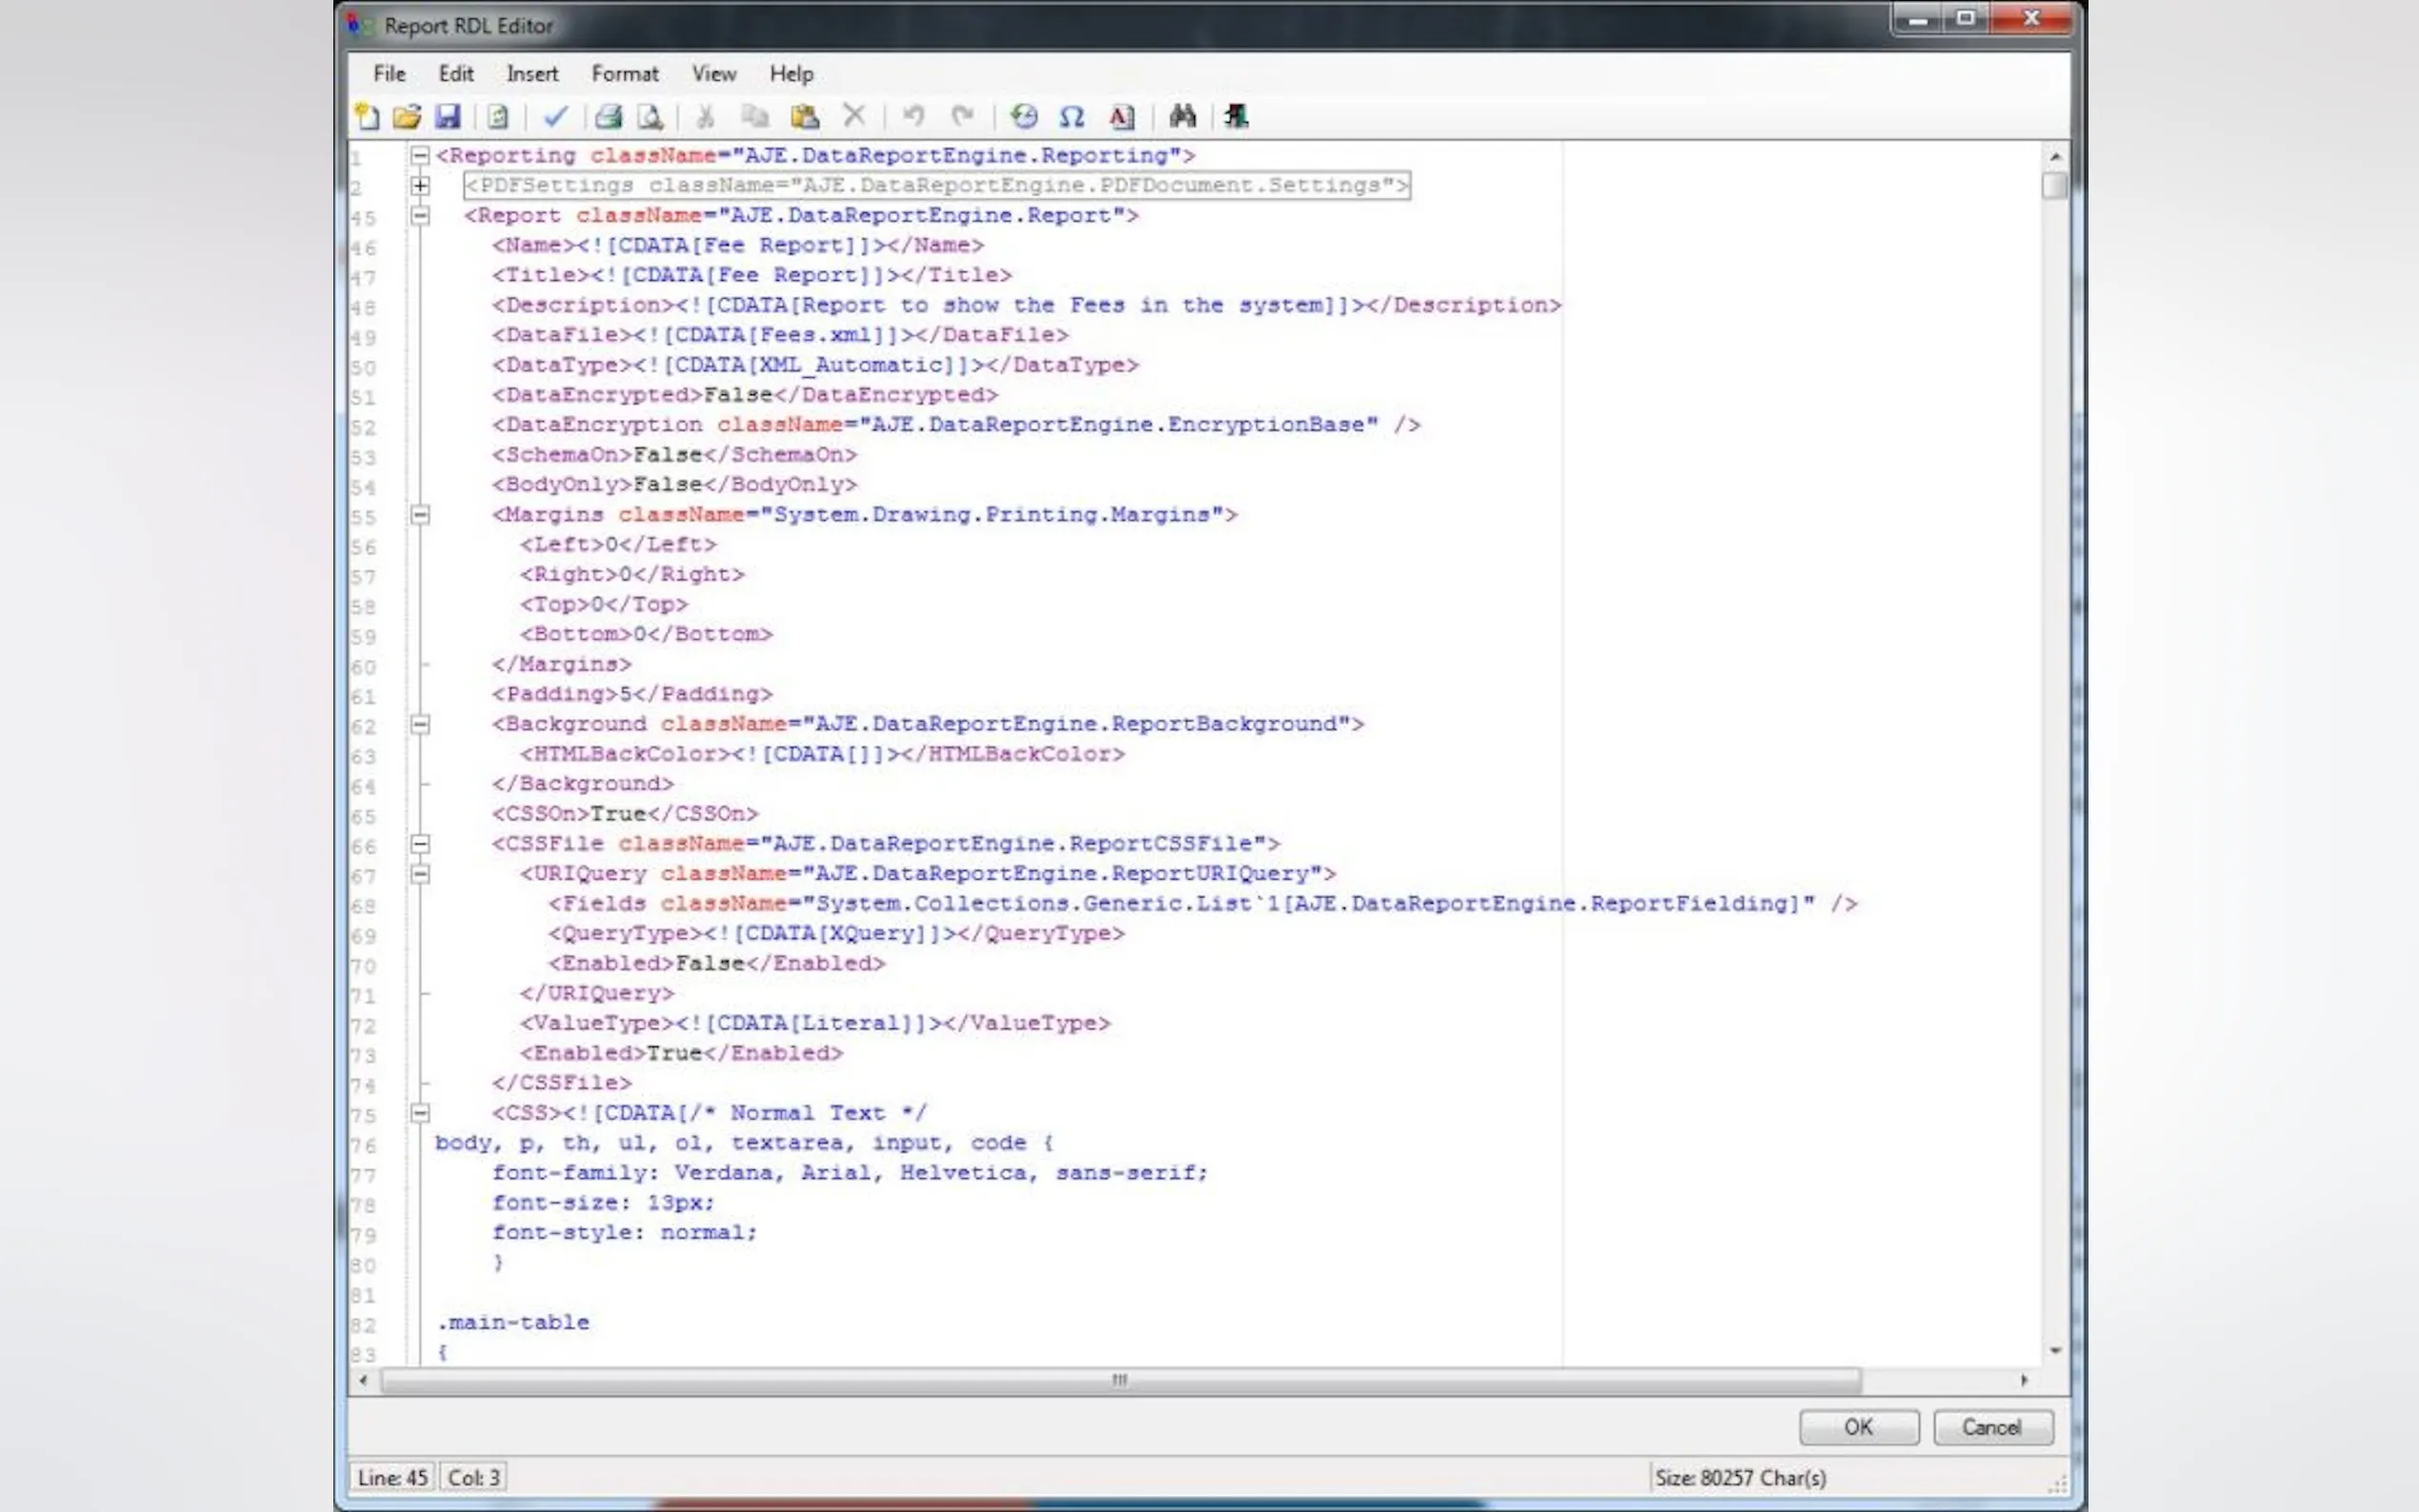Click the Copy toolbar icon

755,116
